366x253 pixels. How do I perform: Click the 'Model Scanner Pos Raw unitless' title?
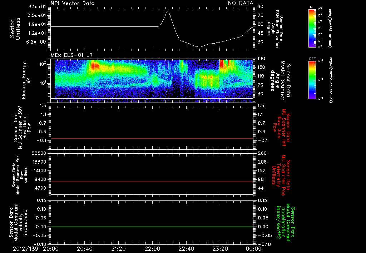19,175
